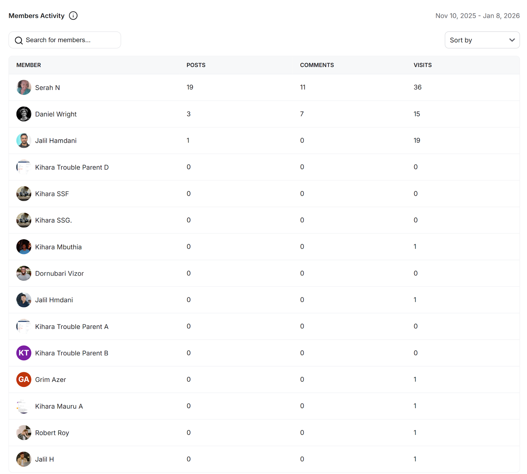
Task: Open the Sort by dropdown
Action: [482, 40]
